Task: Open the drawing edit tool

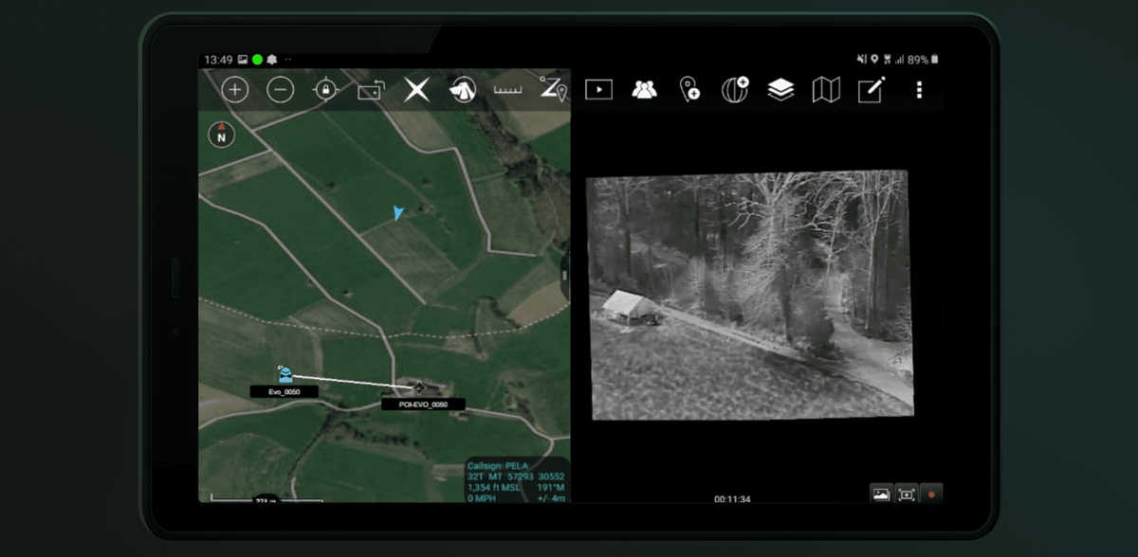Action: (x=872, y=90)
